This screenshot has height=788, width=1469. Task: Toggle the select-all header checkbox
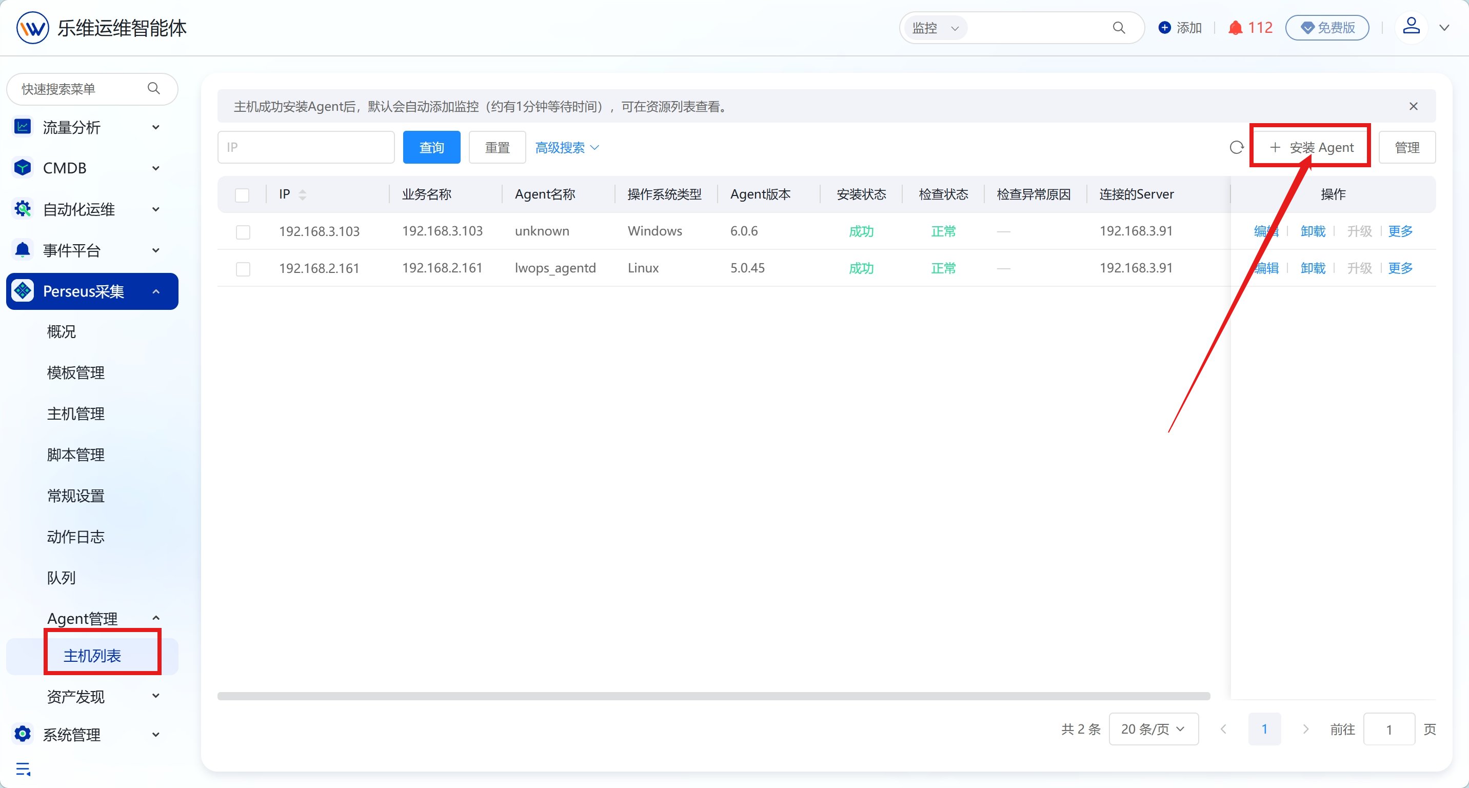click(x=243, y=195)
